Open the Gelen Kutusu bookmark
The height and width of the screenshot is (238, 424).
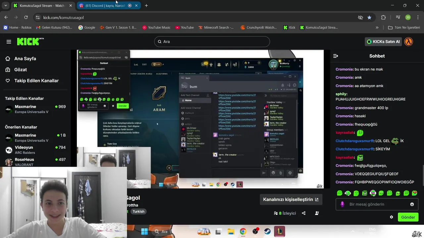pyautogui.click(x=54, y=27)
